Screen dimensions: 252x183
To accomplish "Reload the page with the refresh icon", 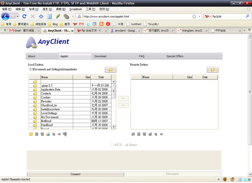I will [x=24, y=16].
